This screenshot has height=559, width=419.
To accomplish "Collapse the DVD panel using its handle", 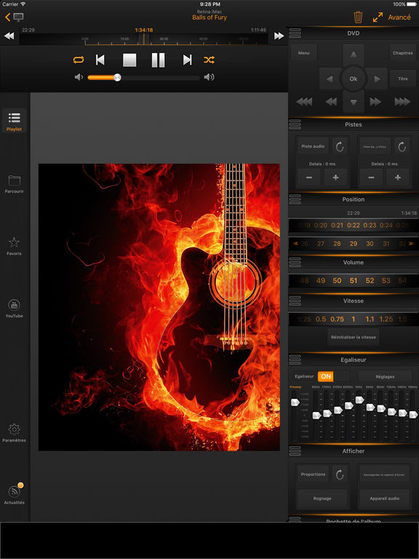I will [295, 33].
